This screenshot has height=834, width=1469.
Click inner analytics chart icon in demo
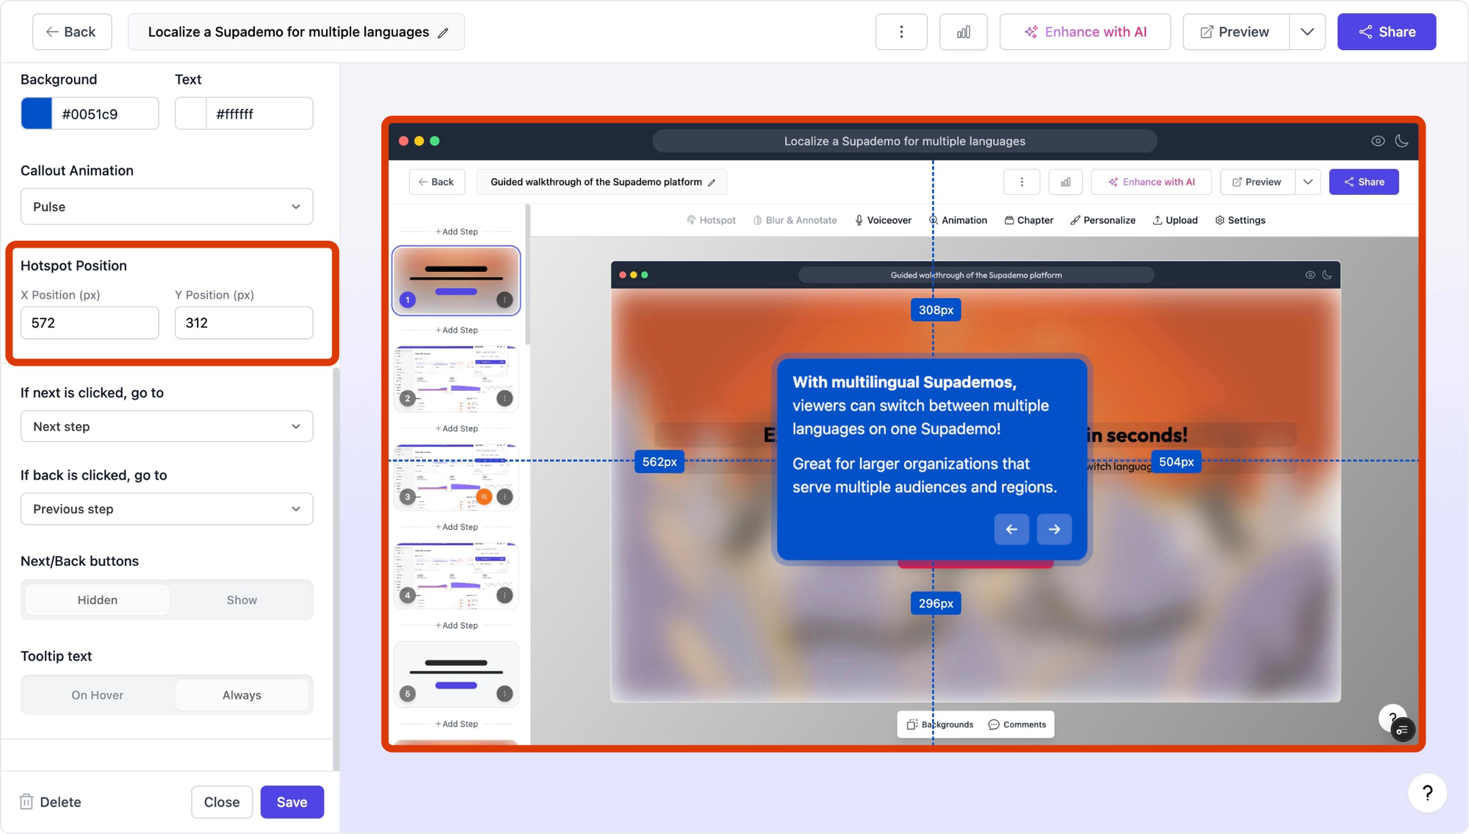(1065, 181)
